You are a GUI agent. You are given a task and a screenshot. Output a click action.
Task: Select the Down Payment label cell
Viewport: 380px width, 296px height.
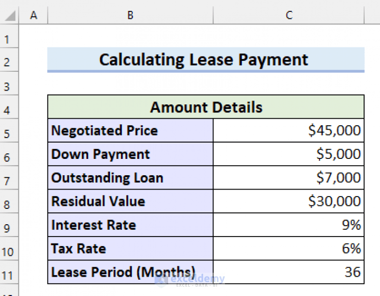click(130, 154)
